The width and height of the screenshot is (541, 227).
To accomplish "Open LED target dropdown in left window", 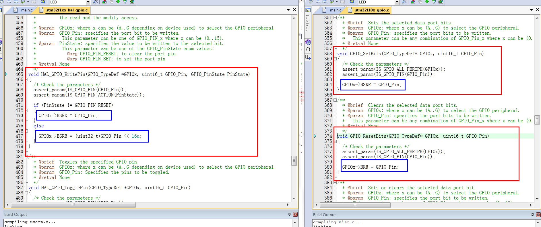I will click(x=88, y=2).
